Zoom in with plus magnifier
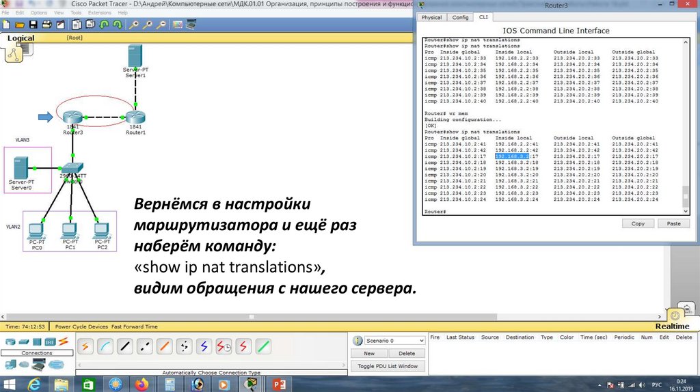Viewport: 700px width, 392px height. 133,25
